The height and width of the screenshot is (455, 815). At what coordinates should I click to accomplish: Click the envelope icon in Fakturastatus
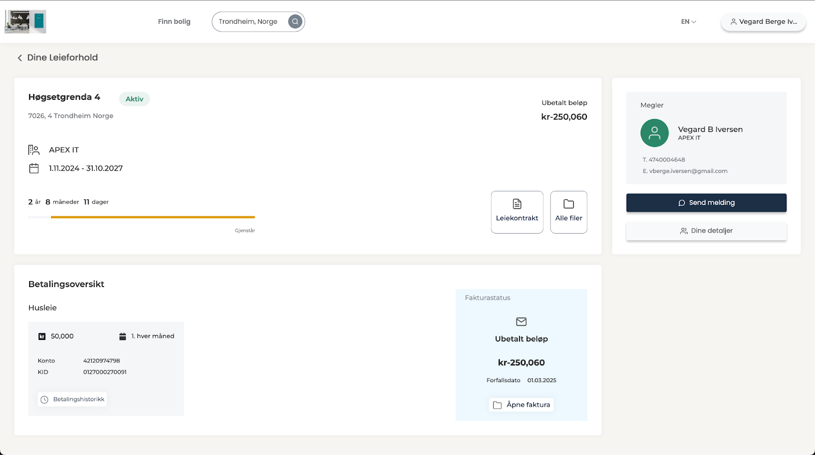click(x=521, y=322)
